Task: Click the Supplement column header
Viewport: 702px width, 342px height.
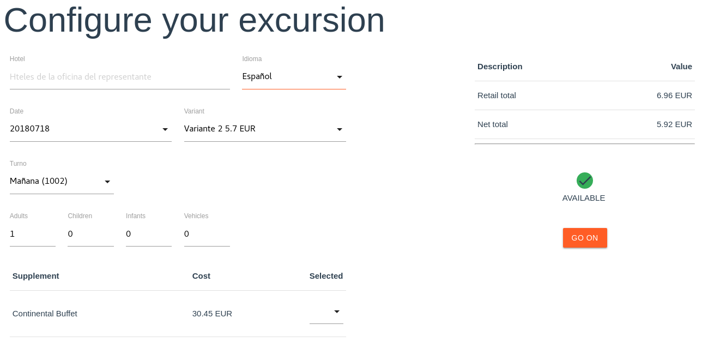Action: 36,276
